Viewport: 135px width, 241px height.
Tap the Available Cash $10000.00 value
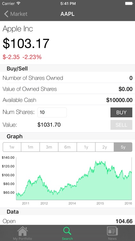(x=119, y=100)
